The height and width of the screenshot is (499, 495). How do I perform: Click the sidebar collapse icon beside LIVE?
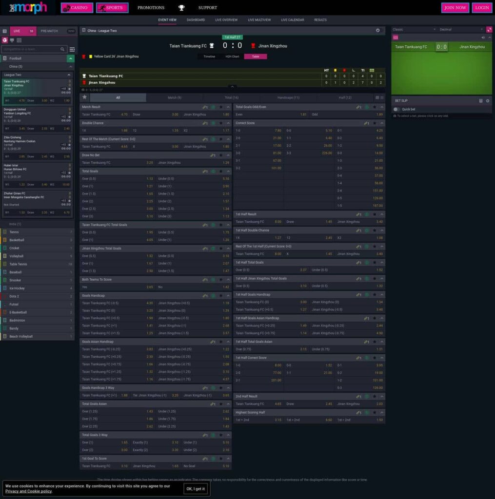point(5,31)
